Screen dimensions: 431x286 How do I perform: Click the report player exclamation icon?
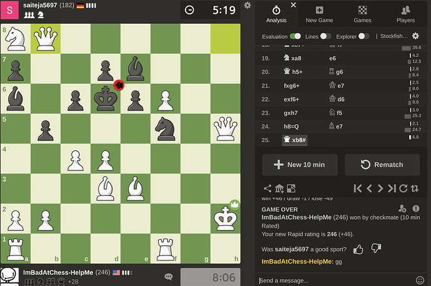pyautogui.click(x=417, y=209)
